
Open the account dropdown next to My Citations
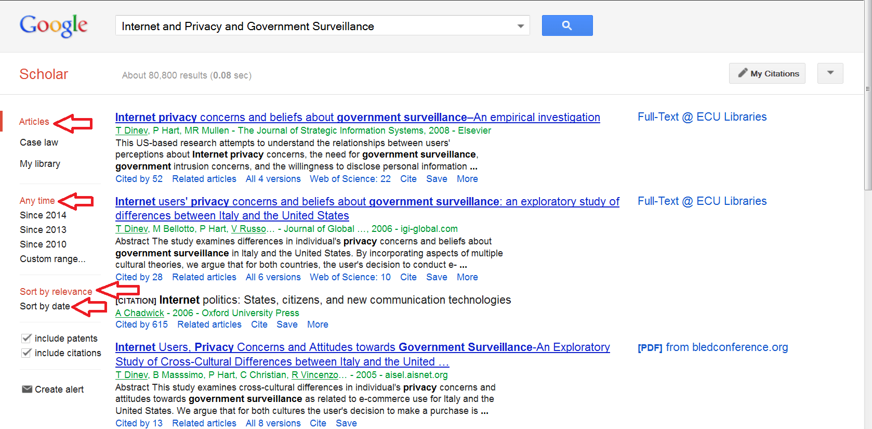tap(830, 73)
